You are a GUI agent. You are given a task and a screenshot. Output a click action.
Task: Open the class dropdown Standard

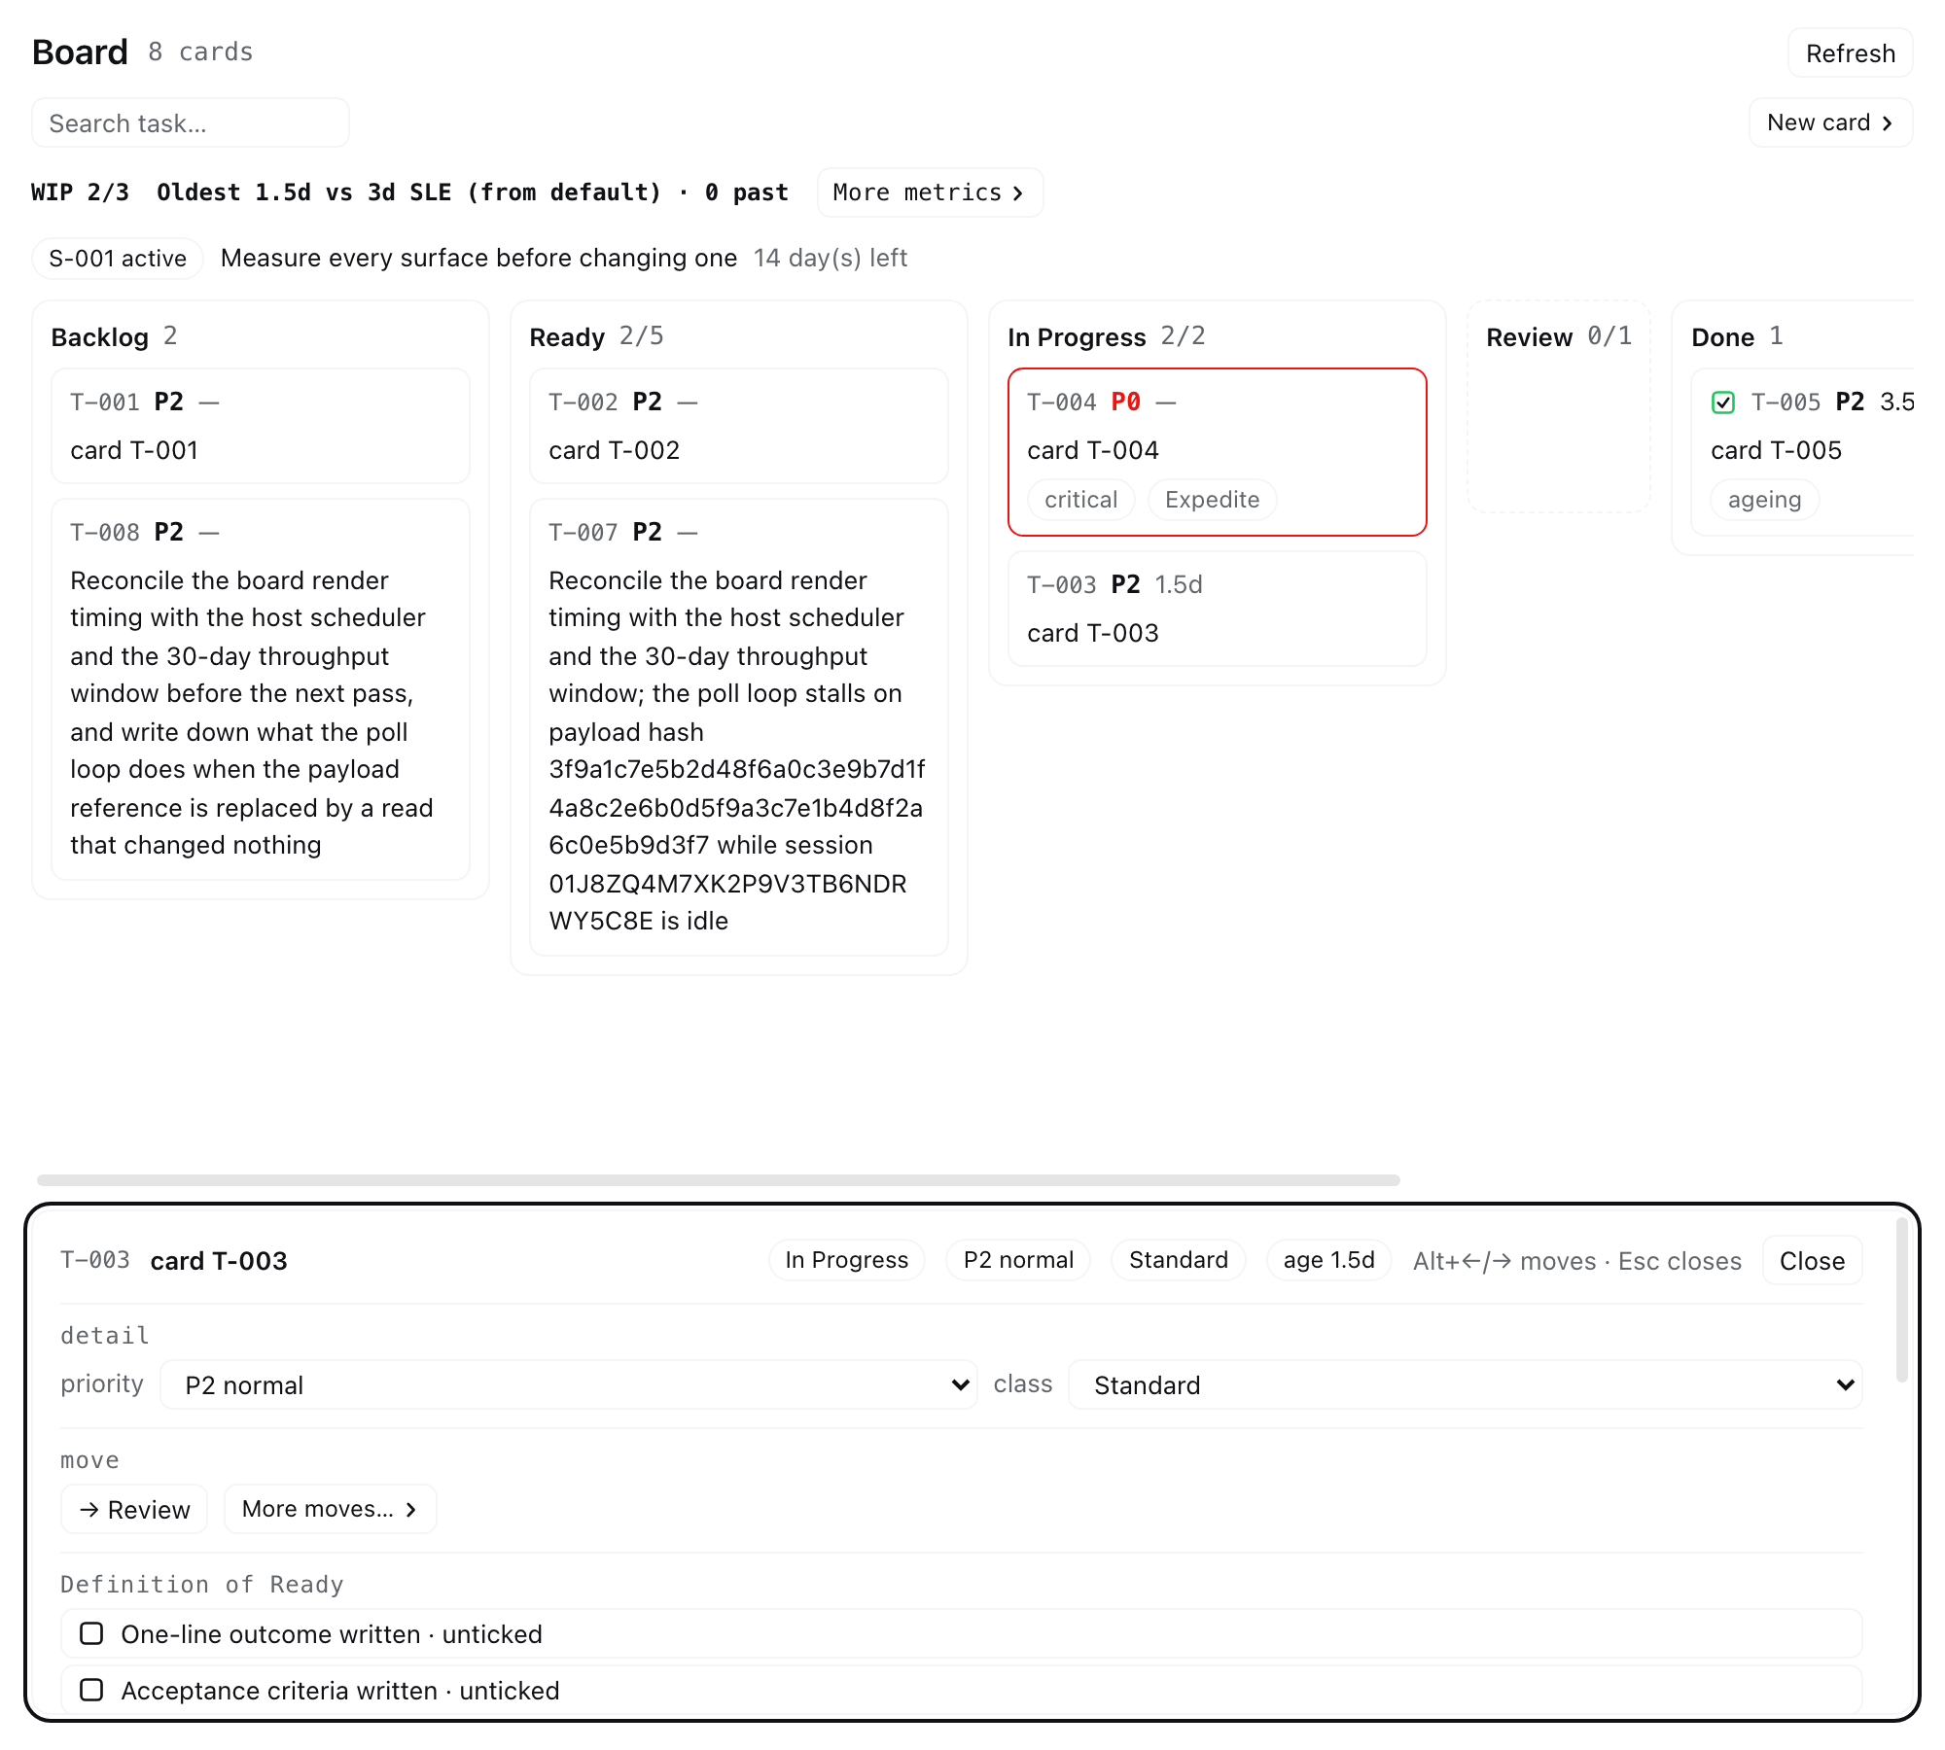click(1465, 1384)
